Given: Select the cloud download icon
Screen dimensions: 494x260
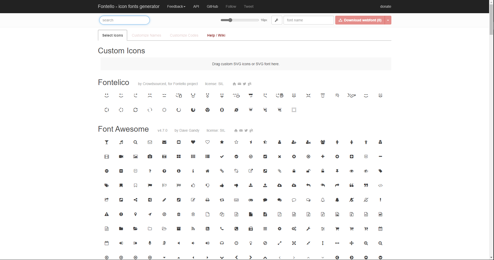Looking at the screenshot, I should [x=279, y=186].
